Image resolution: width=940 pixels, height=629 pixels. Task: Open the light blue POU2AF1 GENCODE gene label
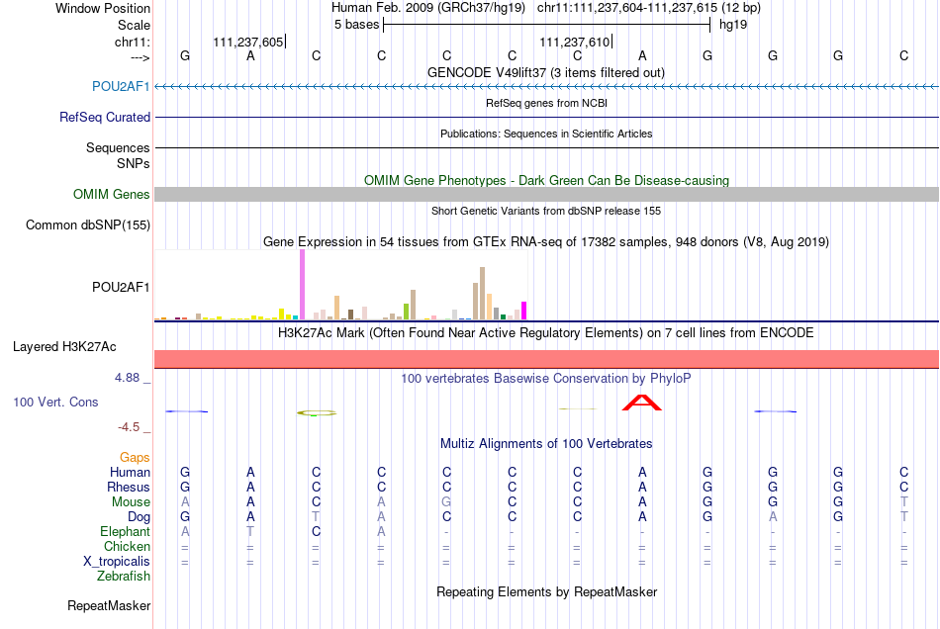pyautogui.click(x=121, y=87)
